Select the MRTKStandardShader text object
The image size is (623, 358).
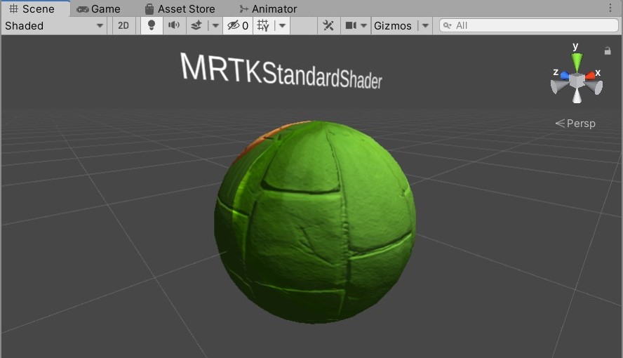pyautogui.click(x=281, y=72)
